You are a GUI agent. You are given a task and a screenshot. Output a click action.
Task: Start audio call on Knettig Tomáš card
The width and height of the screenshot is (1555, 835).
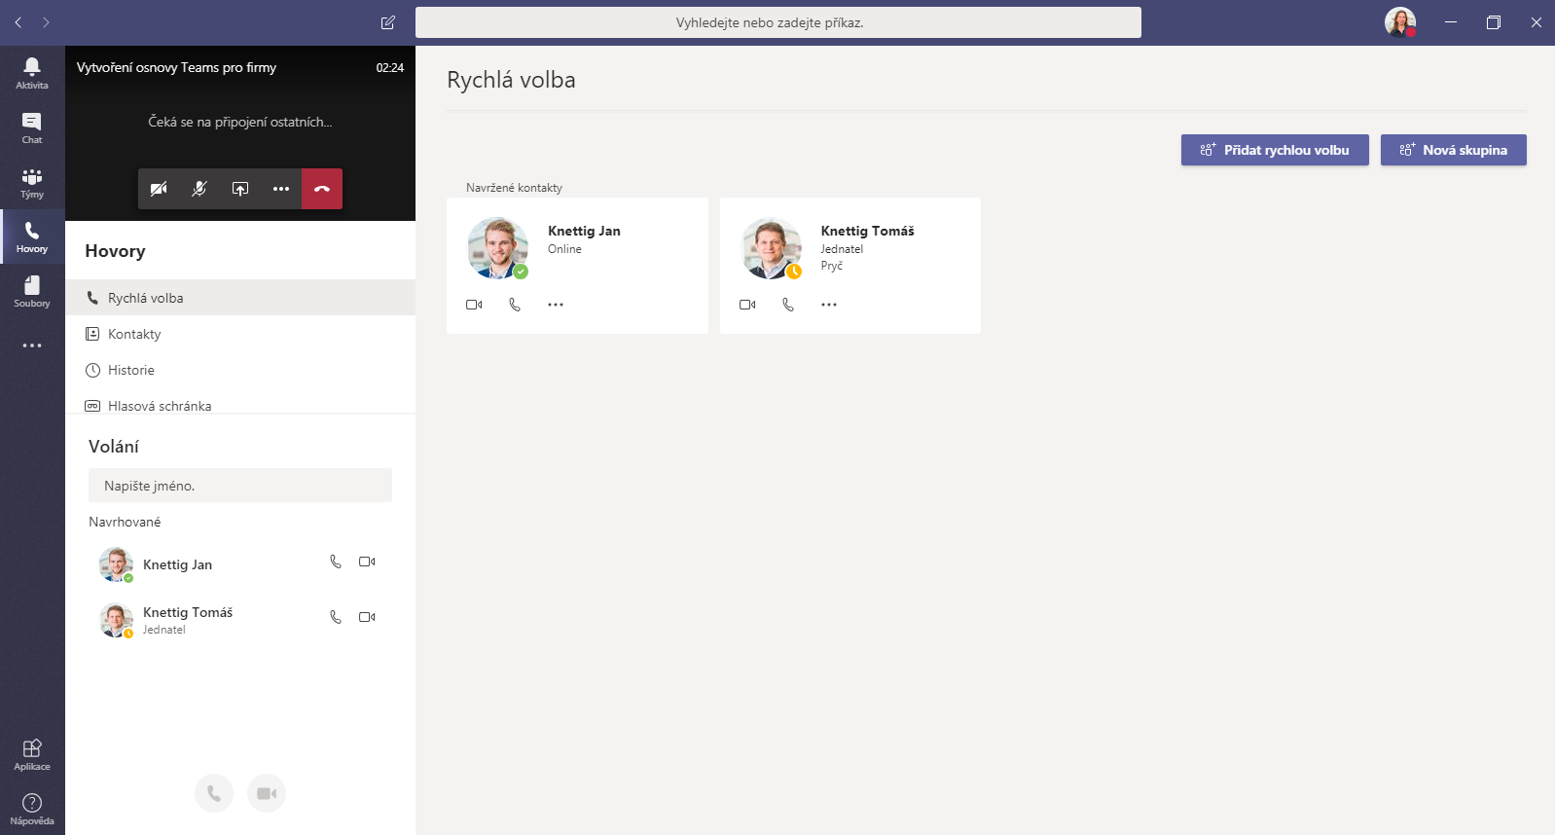pyautogui.click(x=788, y=305)
